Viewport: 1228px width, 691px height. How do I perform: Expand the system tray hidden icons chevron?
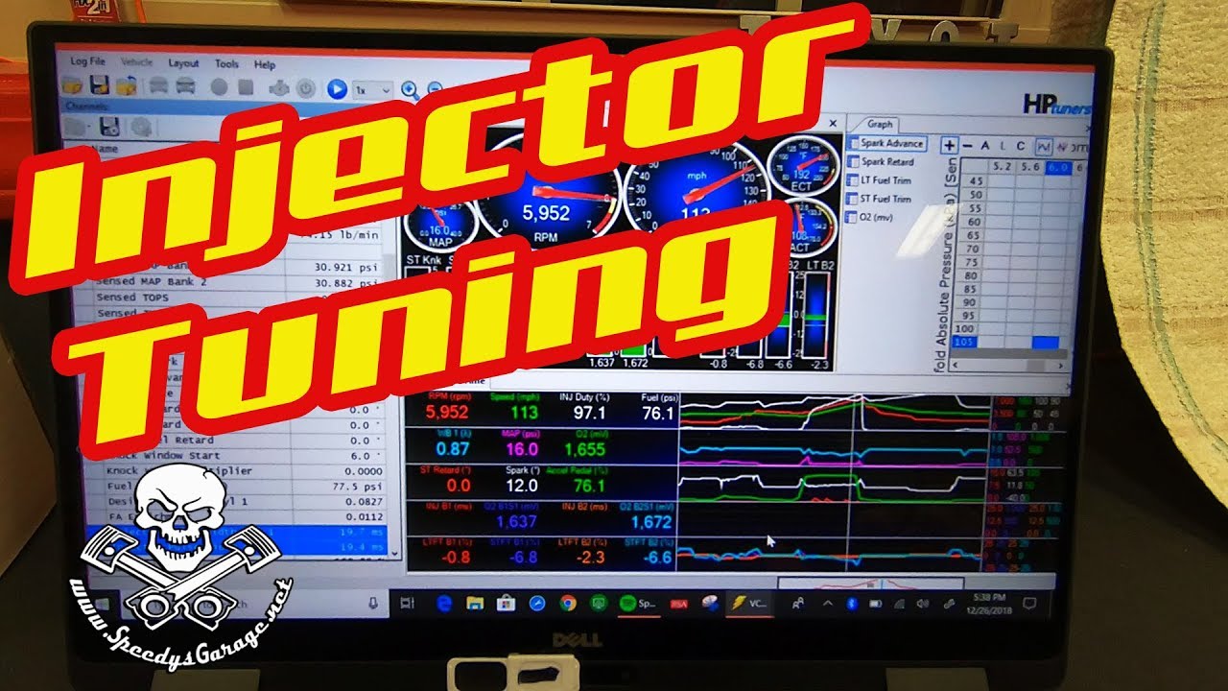pos(827,605)
